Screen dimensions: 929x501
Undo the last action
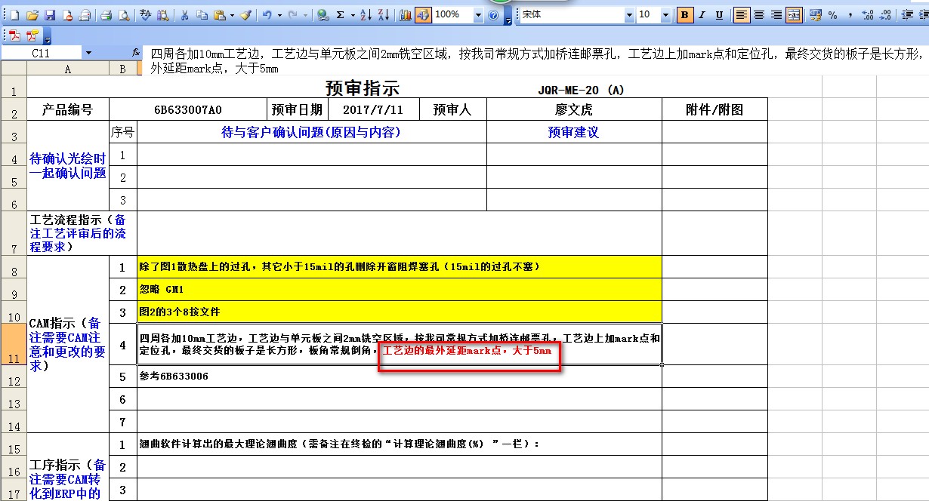tap(267, 15)
